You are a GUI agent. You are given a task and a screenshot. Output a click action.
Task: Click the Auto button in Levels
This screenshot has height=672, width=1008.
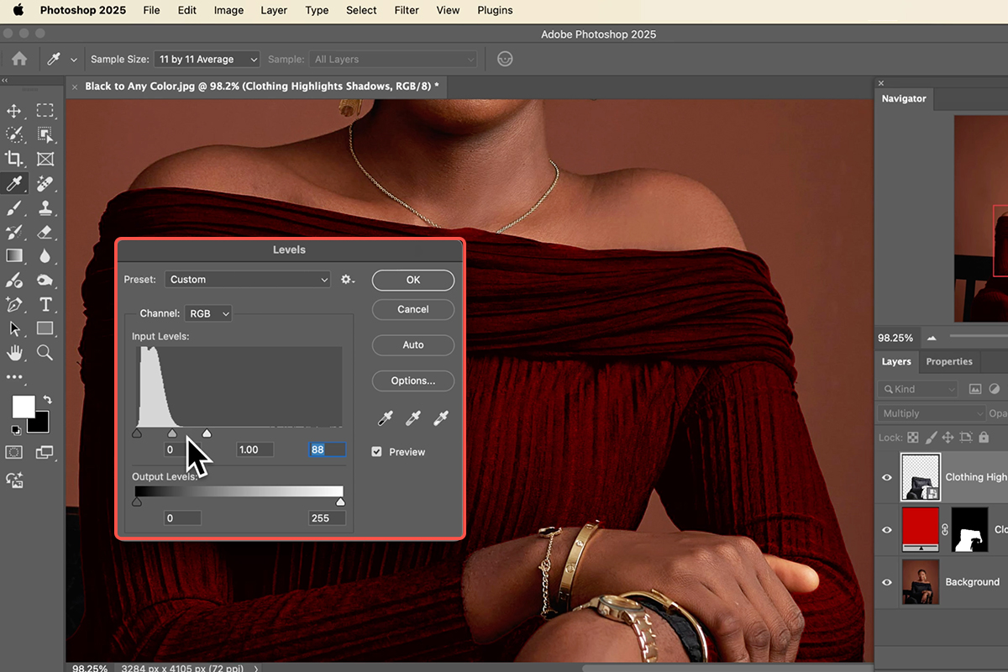[412, 345]
